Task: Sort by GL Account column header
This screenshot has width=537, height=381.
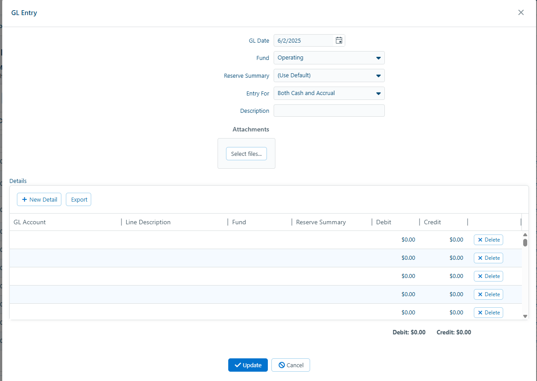Action: point(30,222)
